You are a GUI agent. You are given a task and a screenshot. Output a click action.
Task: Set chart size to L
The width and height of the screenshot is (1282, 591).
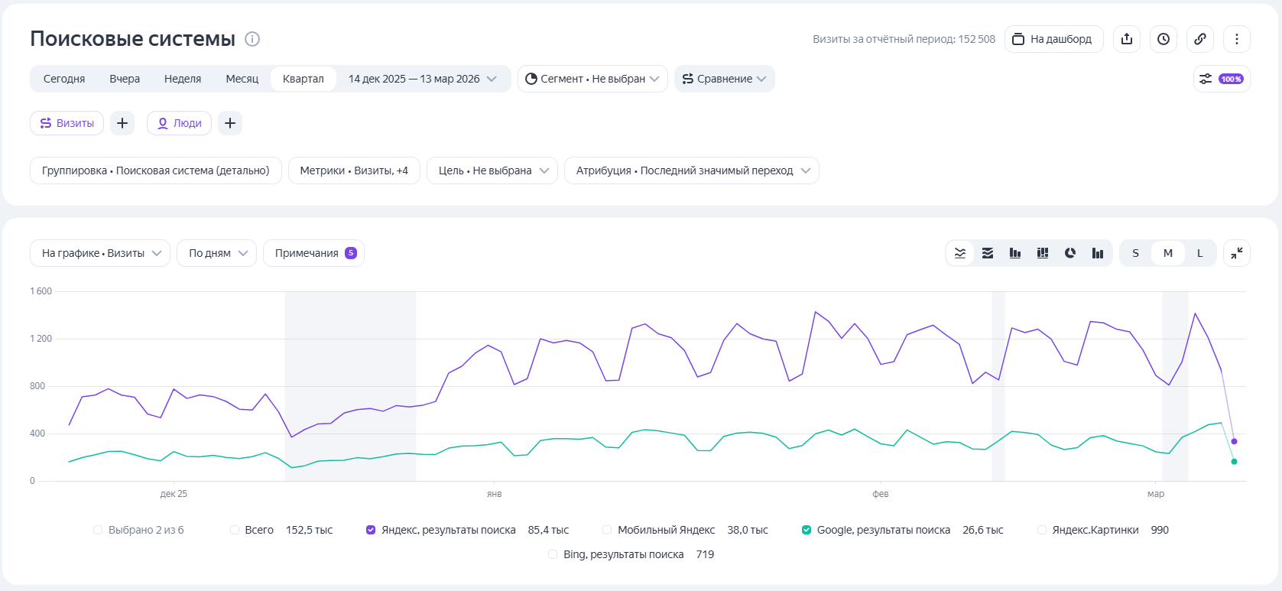pyautogui.click(x=1200, y=253)
